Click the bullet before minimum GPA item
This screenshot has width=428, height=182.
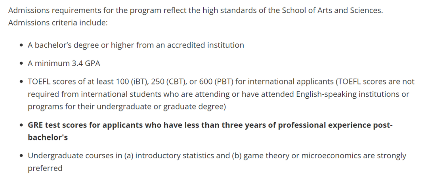[21, 64]
